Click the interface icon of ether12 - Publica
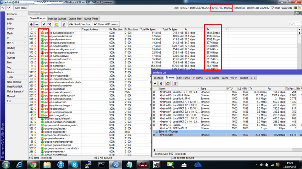Image resolution: width=302 pixels, height=169 pixels. (161, 125)
